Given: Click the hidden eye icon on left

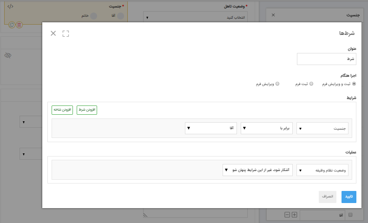Looking at the screenshot, I should [x=7, y=56].
